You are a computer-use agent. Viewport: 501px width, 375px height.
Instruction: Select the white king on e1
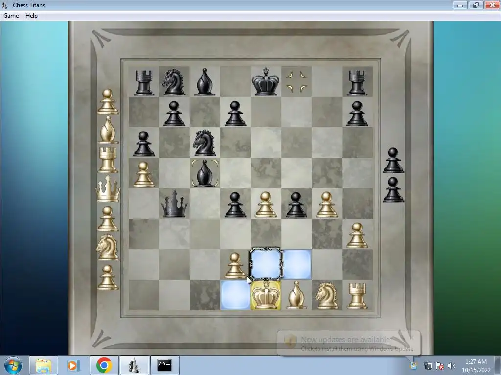pos(266,295)
